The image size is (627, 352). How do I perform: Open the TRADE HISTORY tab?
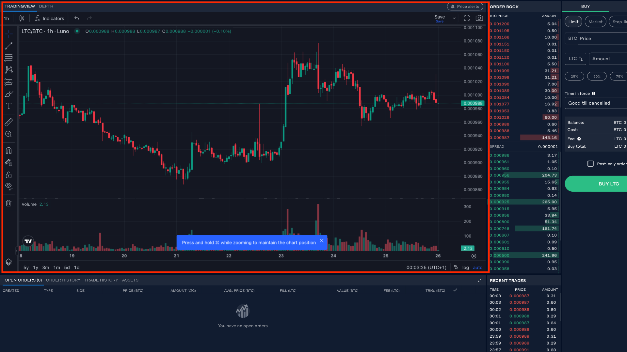(x=101, y=280)
